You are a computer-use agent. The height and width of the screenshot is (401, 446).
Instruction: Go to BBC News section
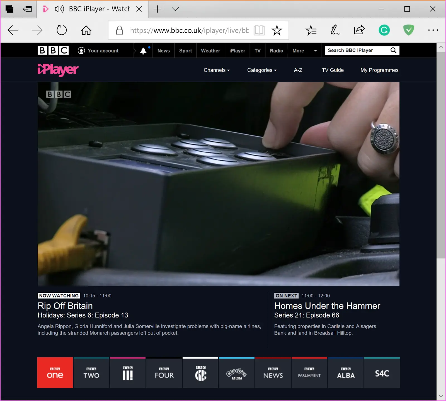pyautogui.click(x=164, y=51)
